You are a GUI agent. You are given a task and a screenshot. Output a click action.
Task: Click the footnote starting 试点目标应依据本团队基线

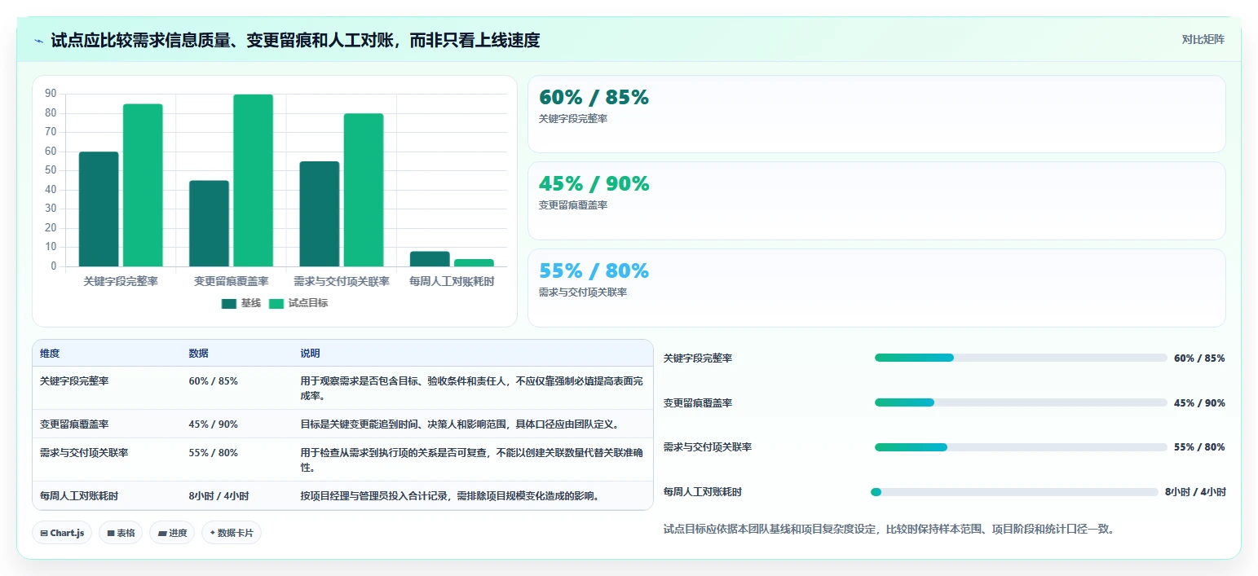pos(889,529)
